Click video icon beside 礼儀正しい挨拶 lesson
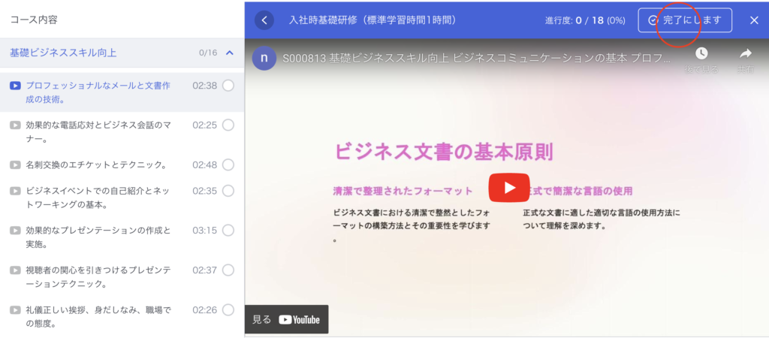Viewport: 769px width, 338px height. pos(15,309)
